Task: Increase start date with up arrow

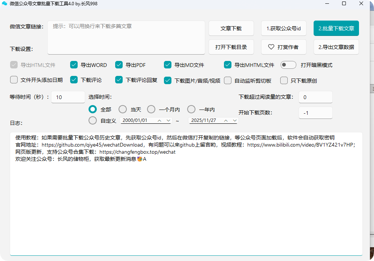Action: (160, 120)
